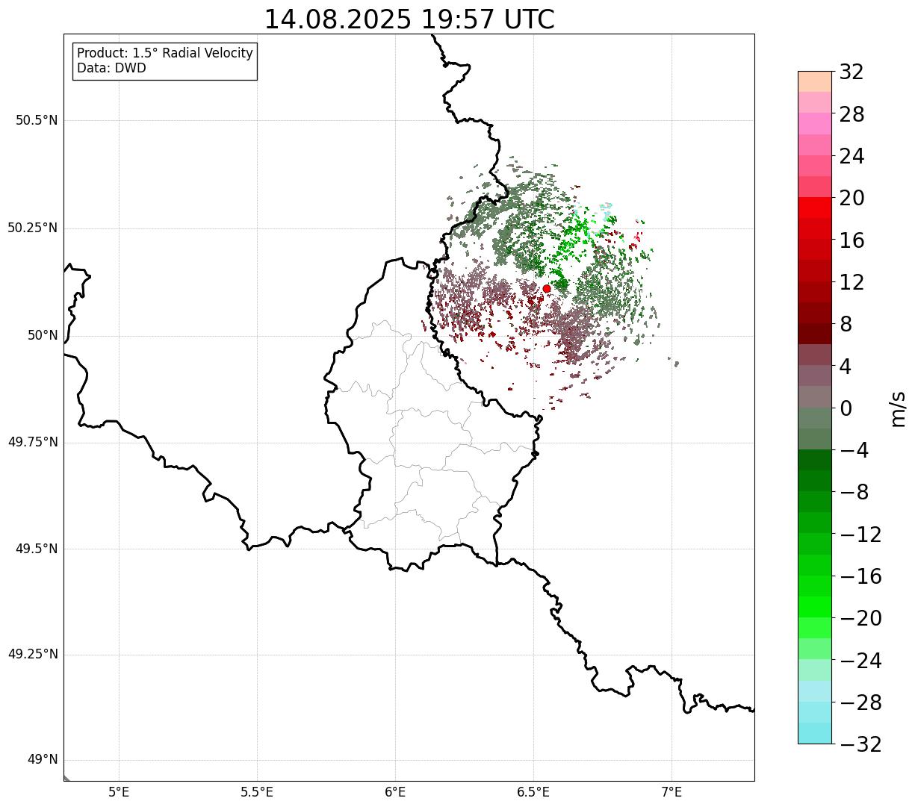Click the colorbar tick label 4
Image resolution: width=915 pixels, height=807 pixels.
tap(846, 367)
